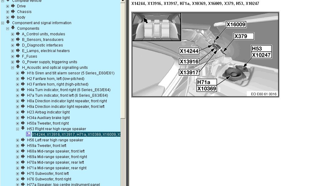Image resolution: width=318 pixels, height=186 pixels.
Task: Click the document icon beside X14244 entry
Action: 29,134
